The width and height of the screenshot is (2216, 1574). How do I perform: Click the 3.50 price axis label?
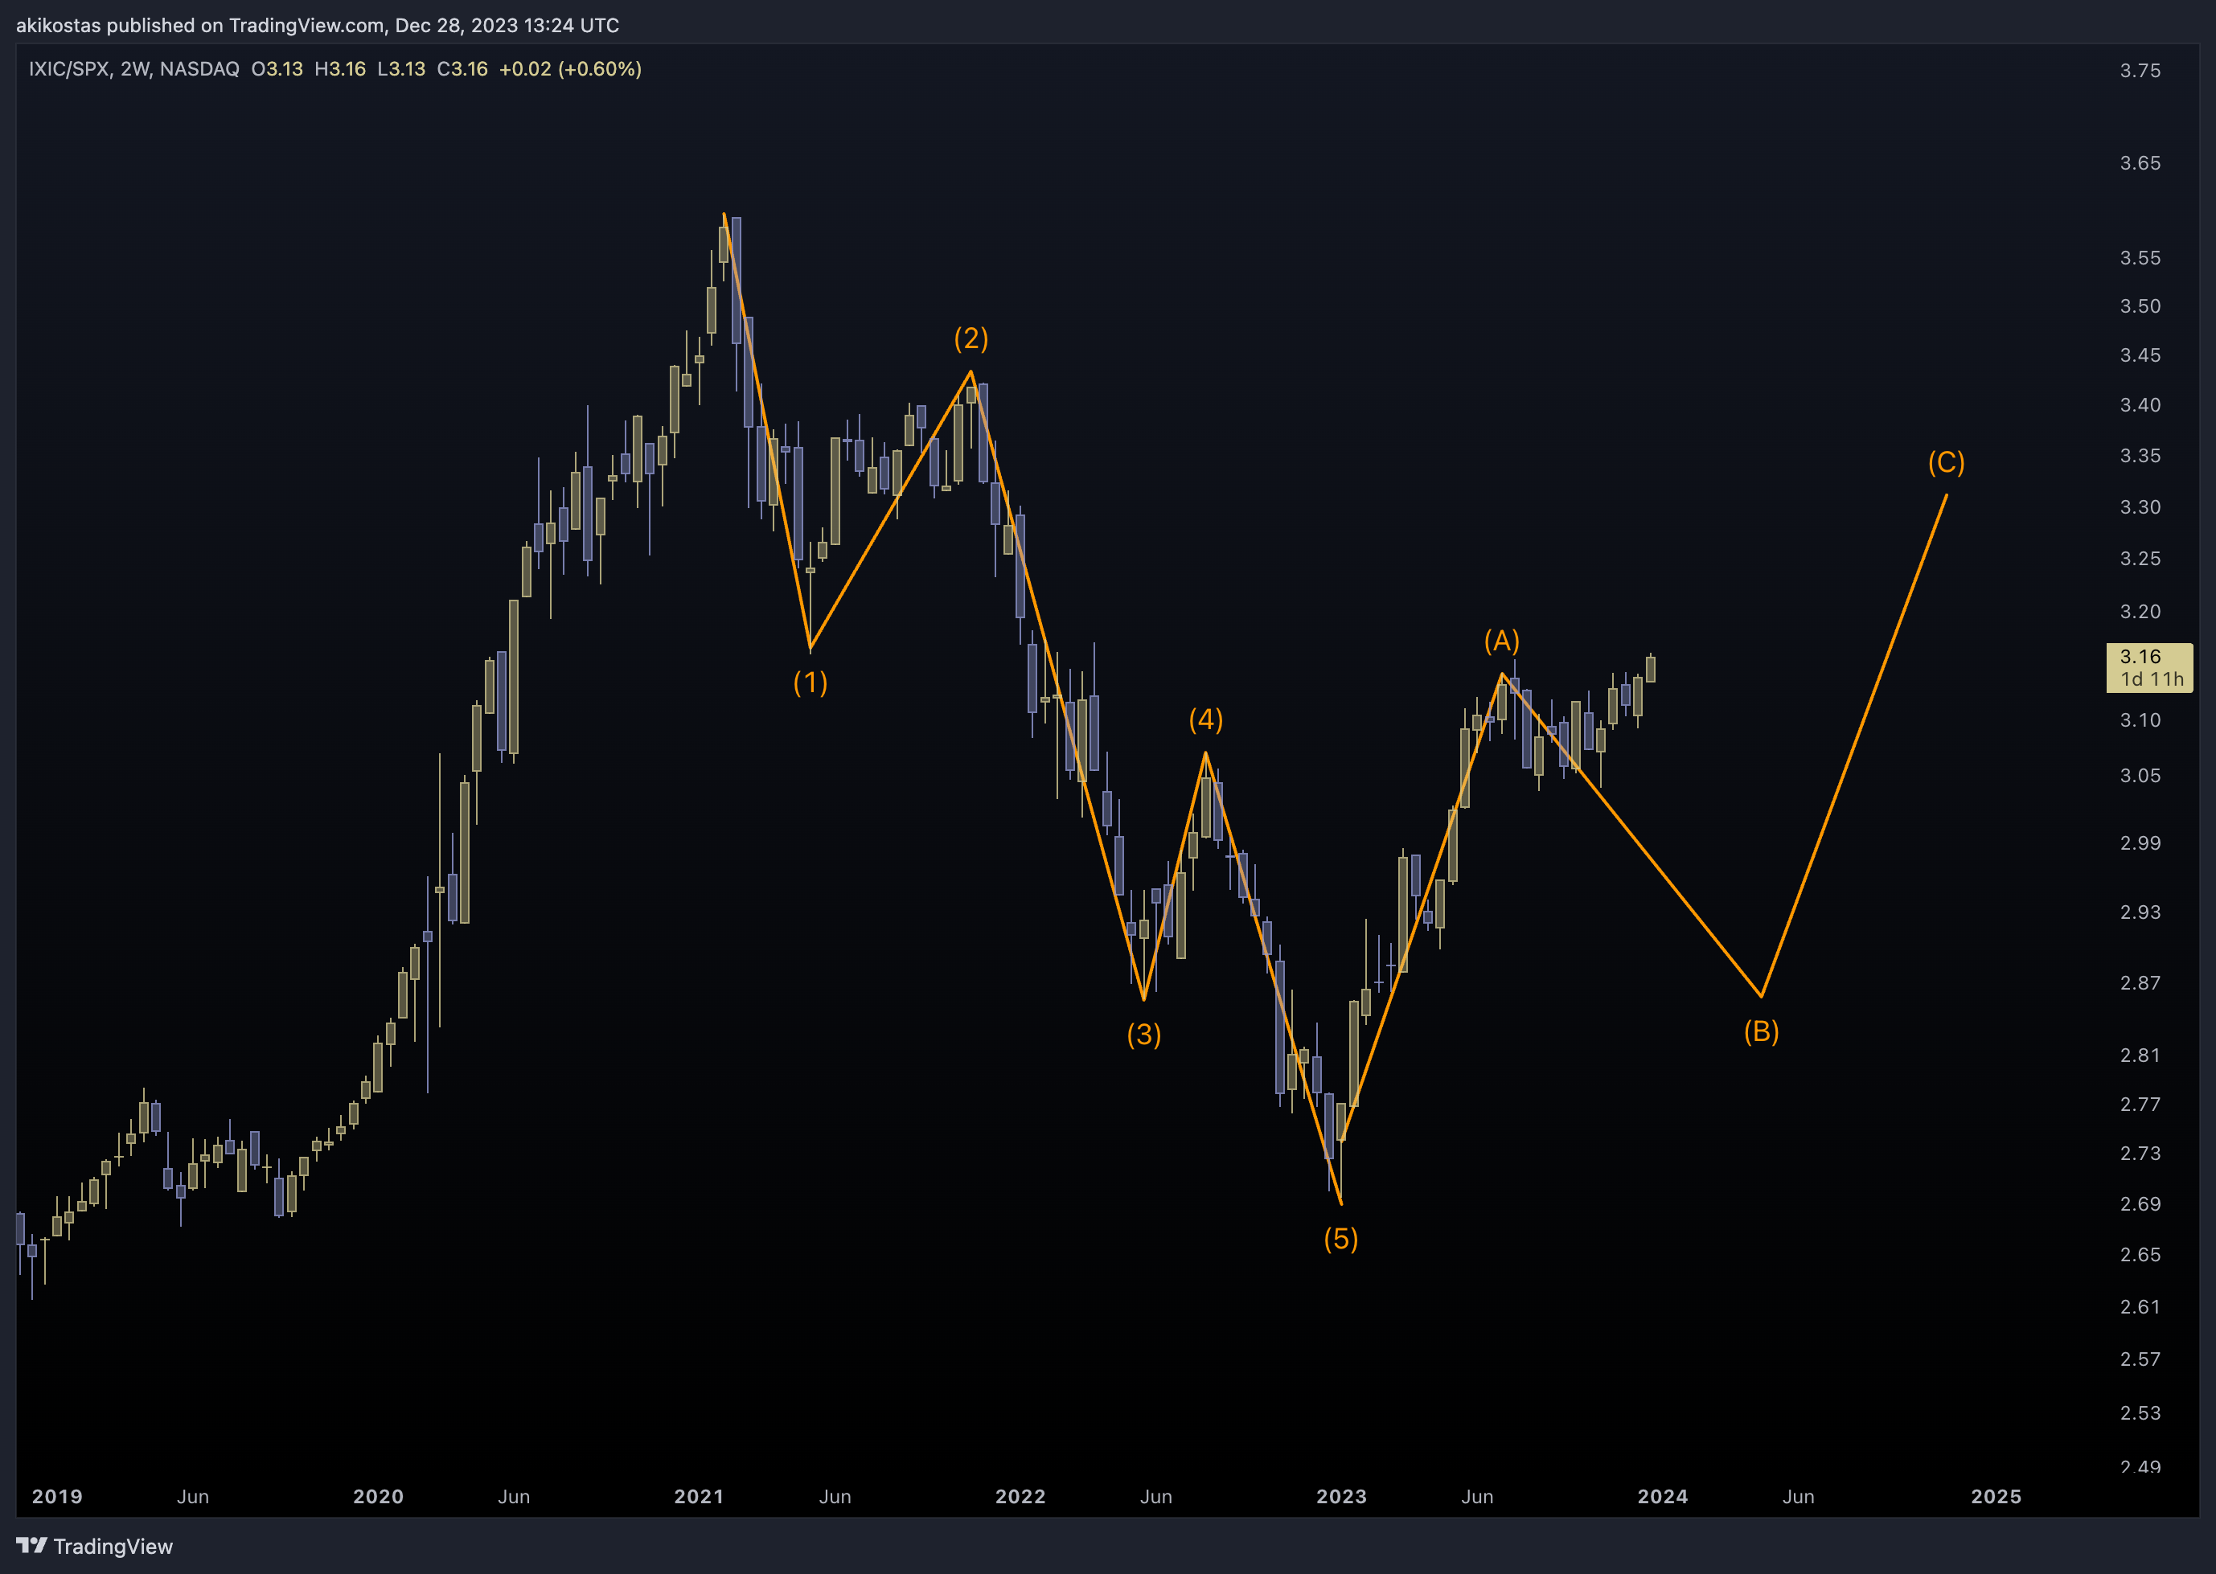pos(2140,306)
